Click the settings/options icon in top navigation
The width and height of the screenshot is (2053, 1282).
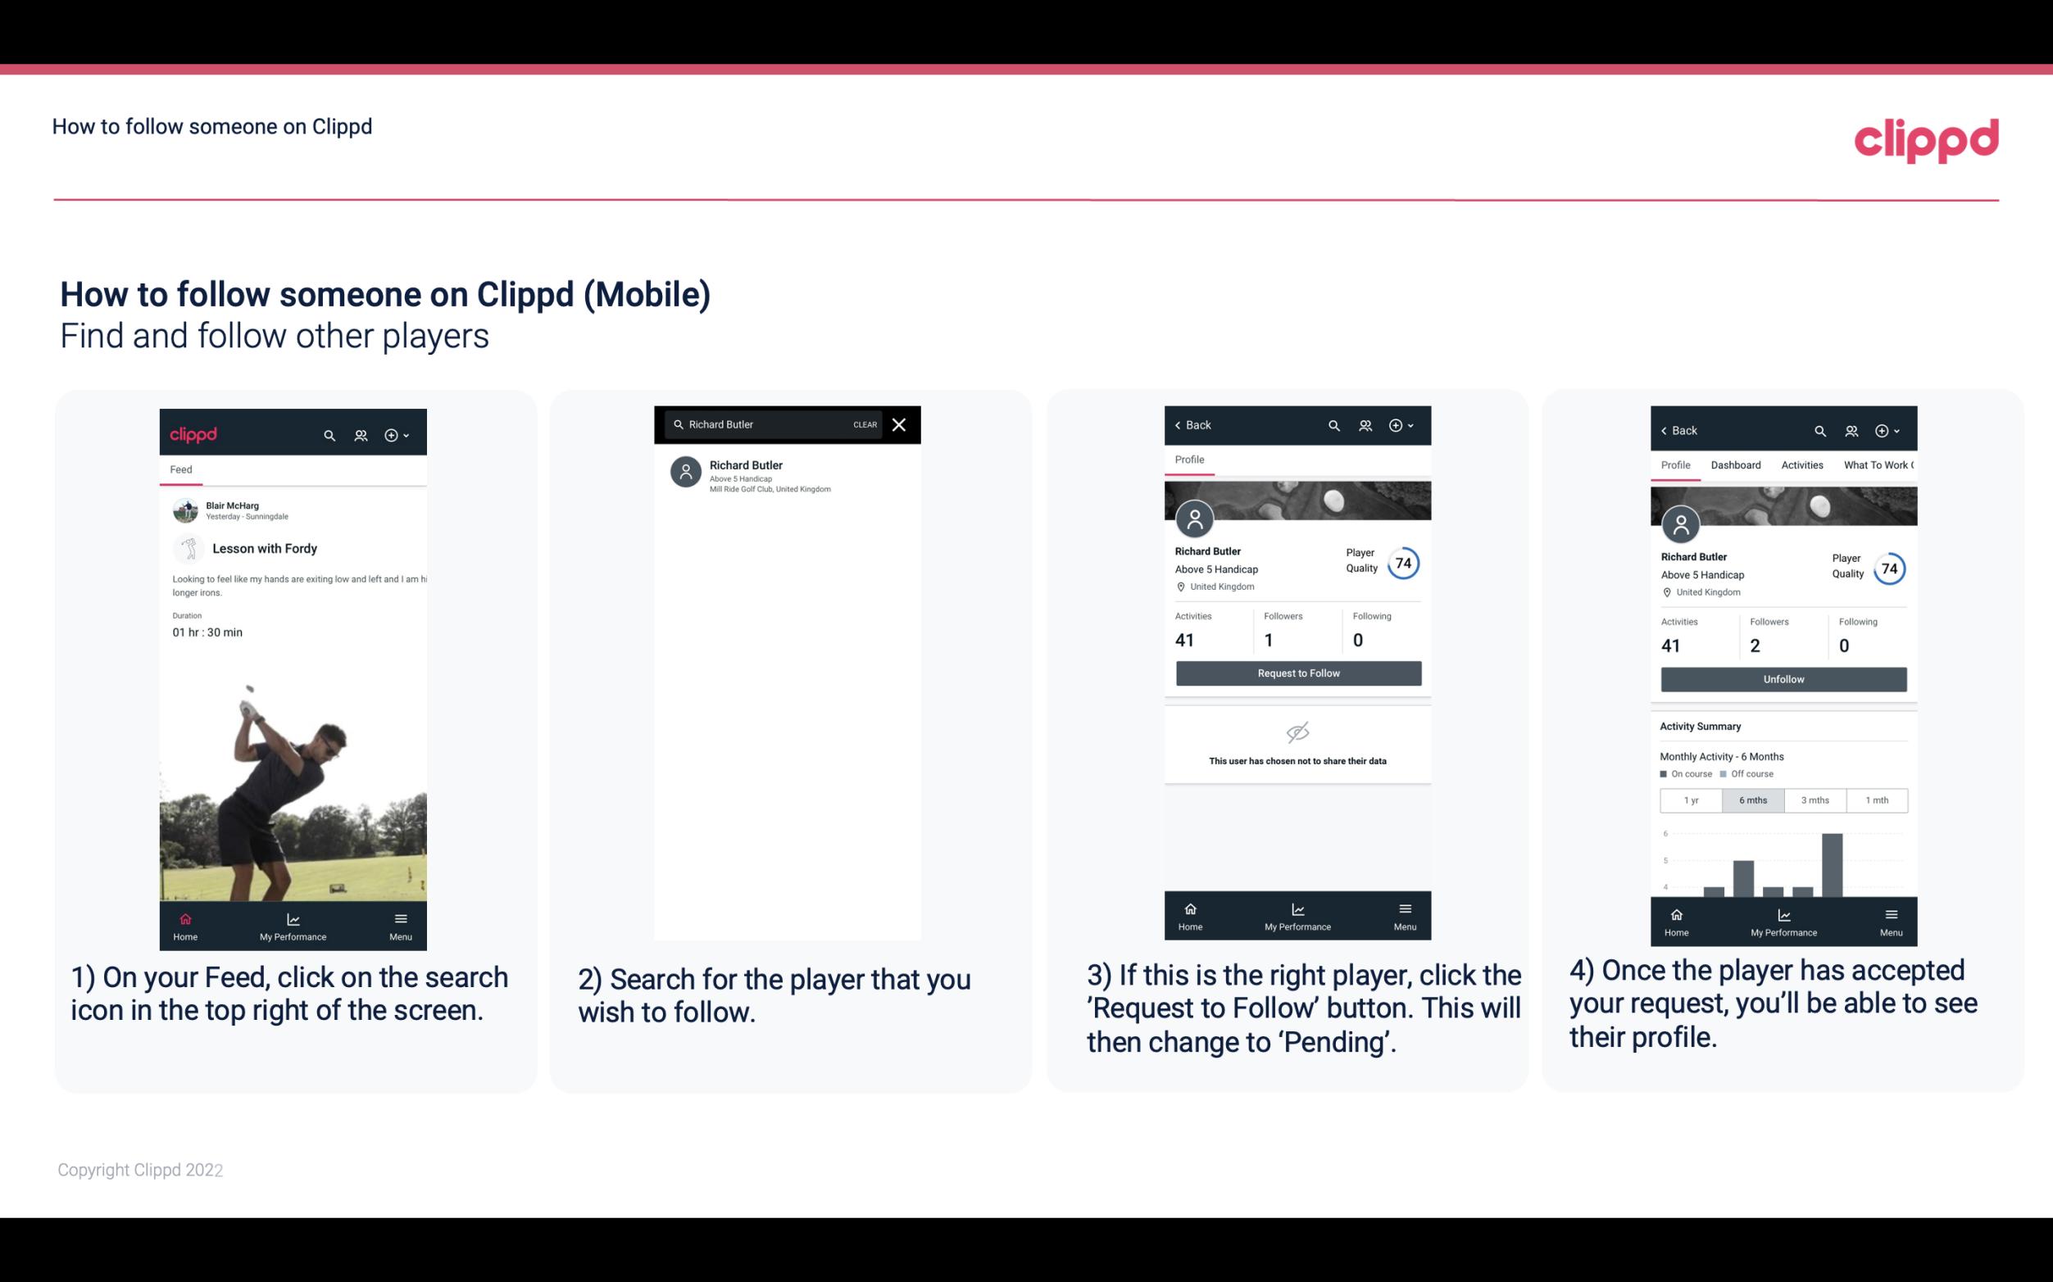(396, 433)
